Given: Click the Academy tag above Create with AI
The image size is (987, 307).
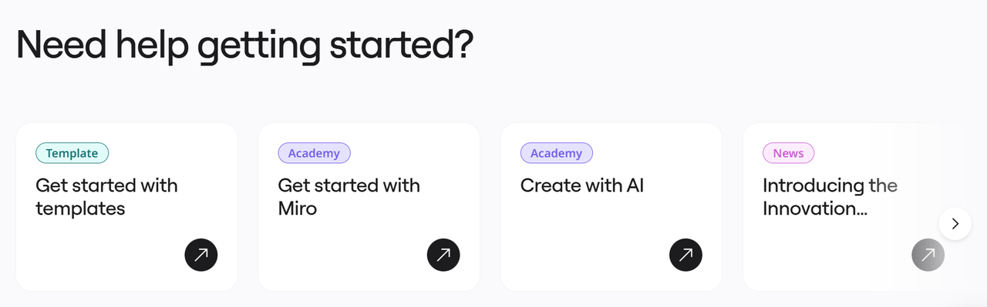Looking at the screenshot, I should [x=556, y=153].
